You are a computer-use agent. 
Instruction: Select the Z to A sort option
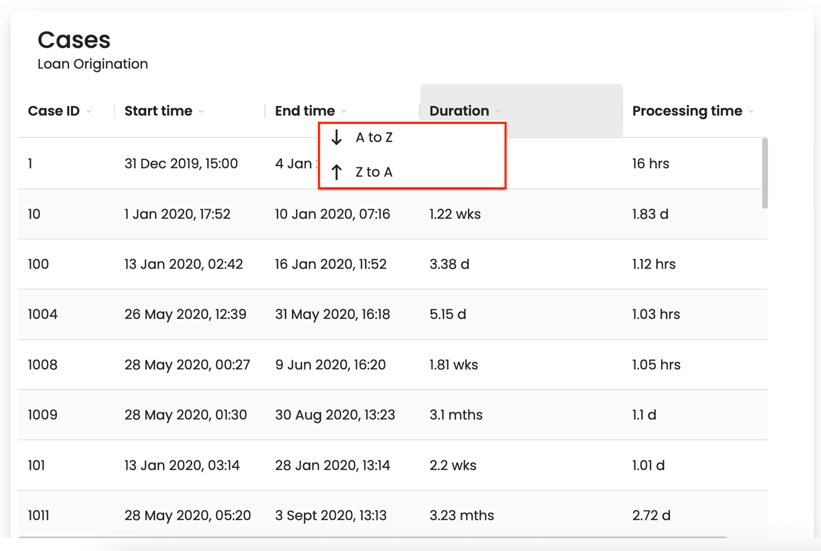[x=374, y=172]
